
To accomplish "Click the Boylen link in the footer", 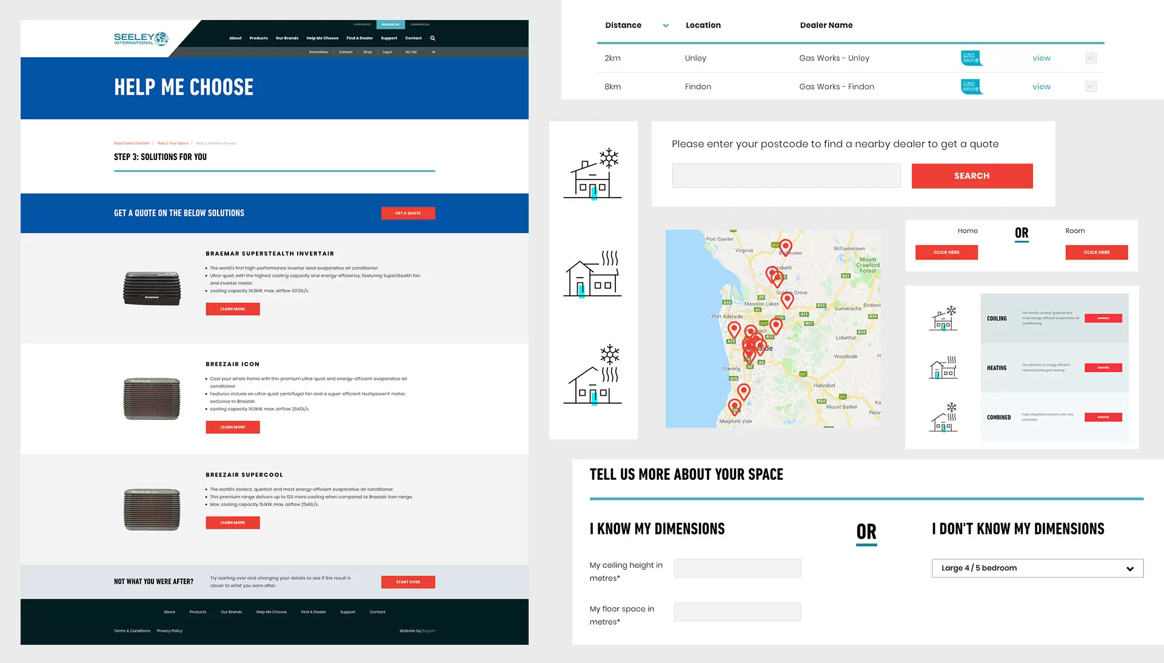I will coord(429,631).
